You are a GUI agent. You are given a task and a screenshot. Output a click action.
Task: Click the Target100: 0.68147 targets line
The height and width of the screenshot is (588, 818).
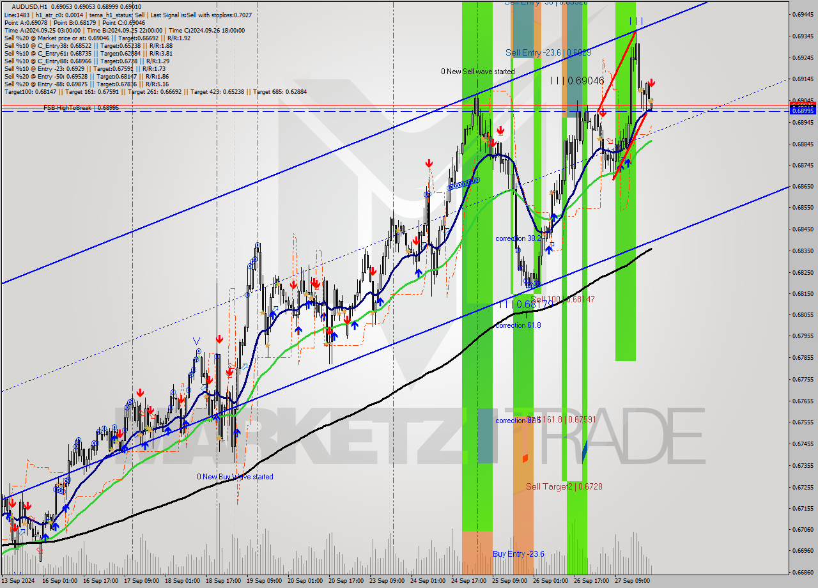point(155,91)
